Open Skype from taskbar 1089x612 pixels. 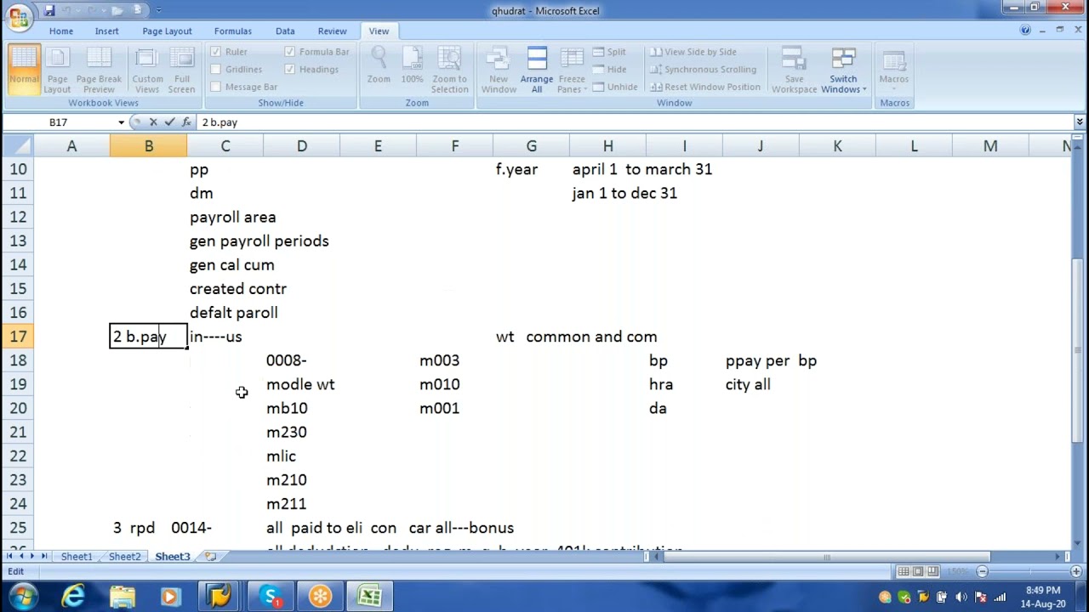click(271, 597)
